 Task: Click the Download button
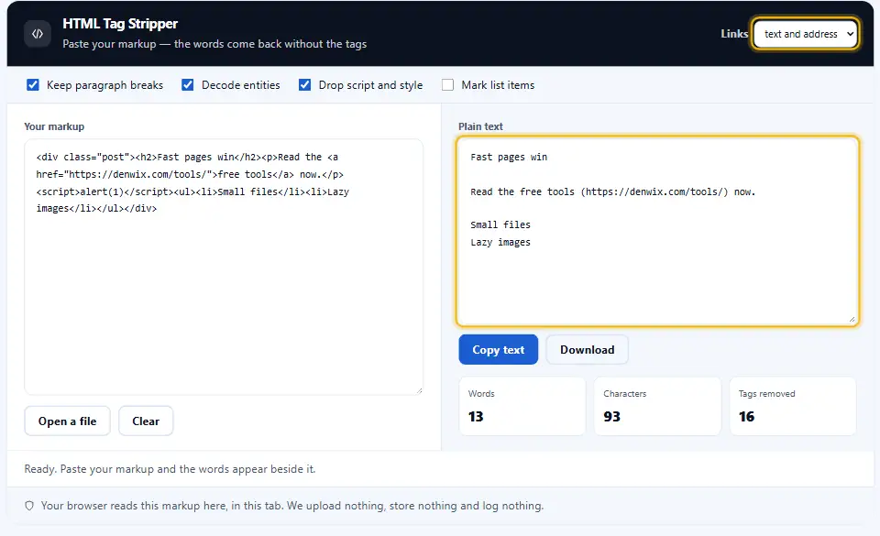587,350
